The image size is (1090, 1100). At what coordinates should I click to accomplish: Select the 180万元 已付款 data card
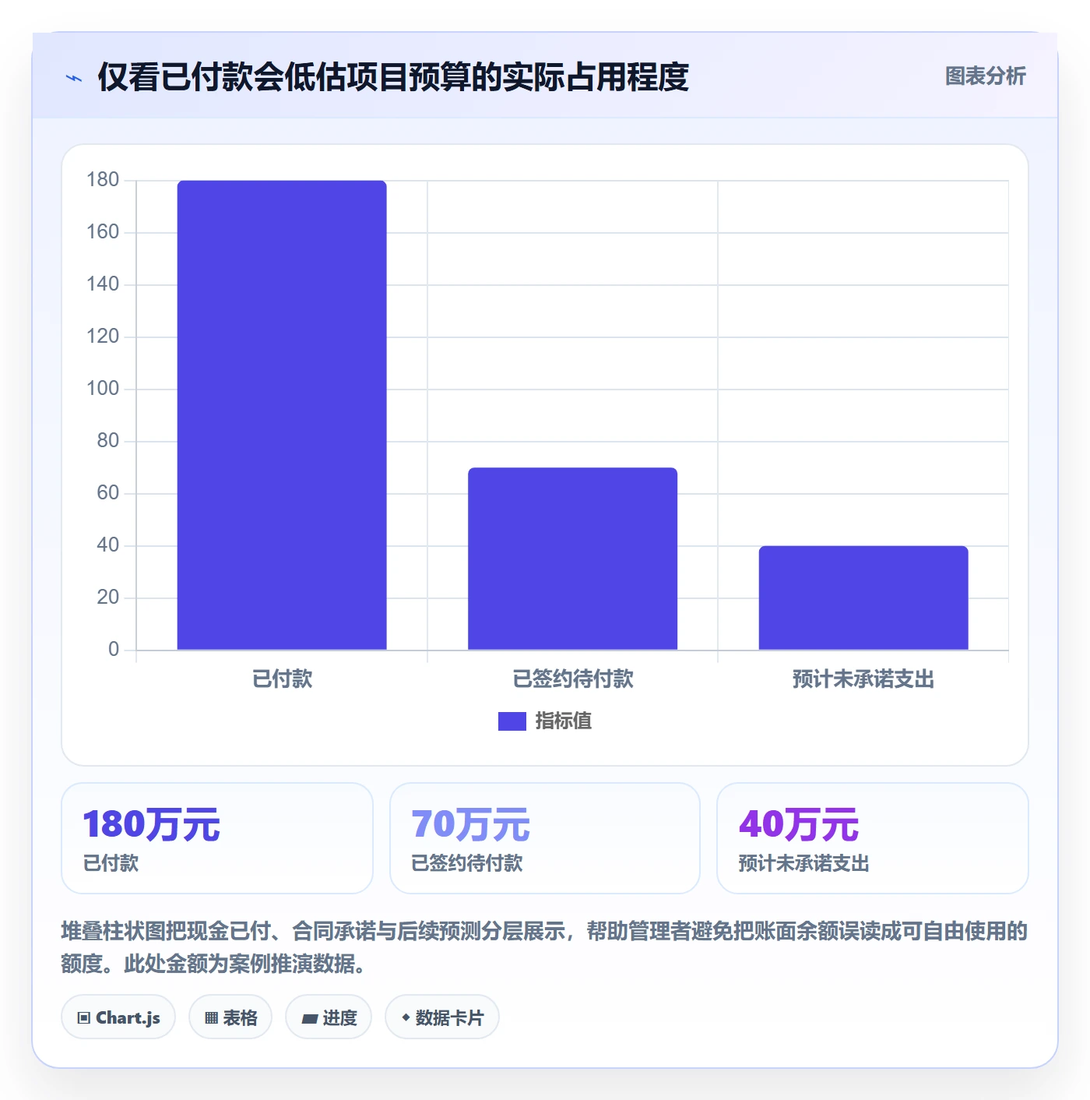(x=217, y=838)
